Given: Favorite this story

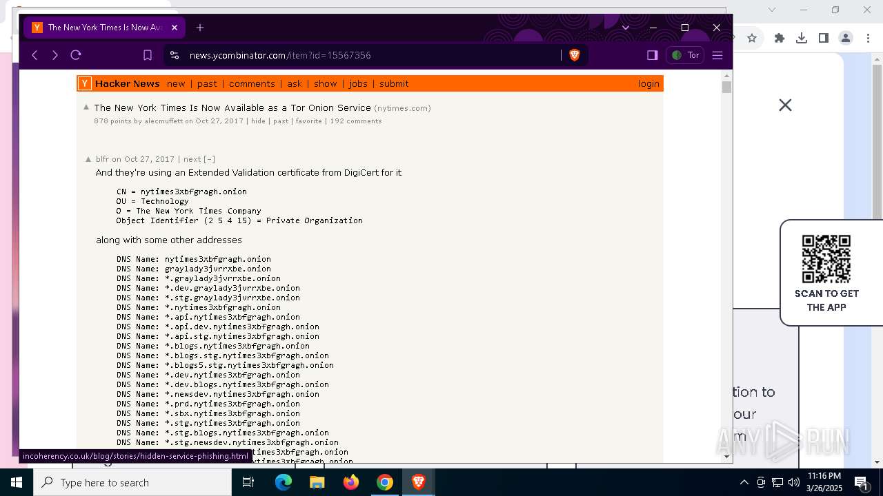Looking at the screenshot, I should [x=309, y=121].
